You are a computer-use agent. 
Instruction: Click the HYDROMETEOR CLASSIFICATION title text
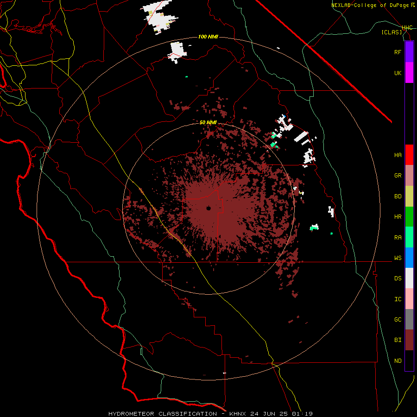point(163,414)
